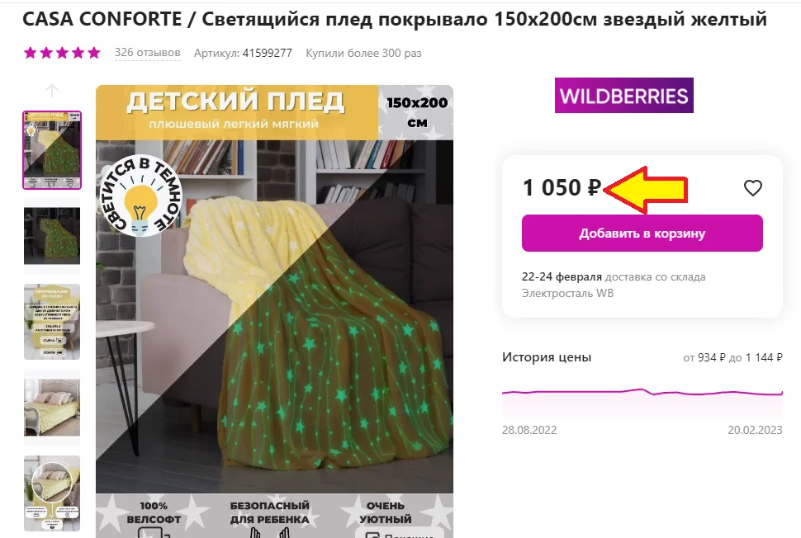Click the glows-in-dark lightbulb badge
Image resolution: width=801 pixels, height=538 pixels.
(x=140, y=196)
